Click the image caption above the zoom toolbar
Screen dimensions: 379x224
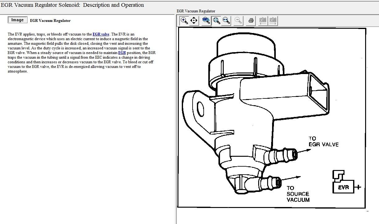pyautogui.click(x=196, y=11)
